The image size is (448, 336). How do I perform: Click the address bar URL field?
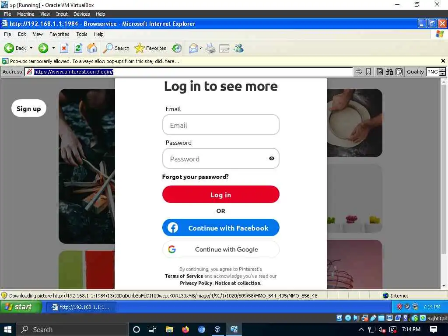pyautogui.click(x=189, y=72)
